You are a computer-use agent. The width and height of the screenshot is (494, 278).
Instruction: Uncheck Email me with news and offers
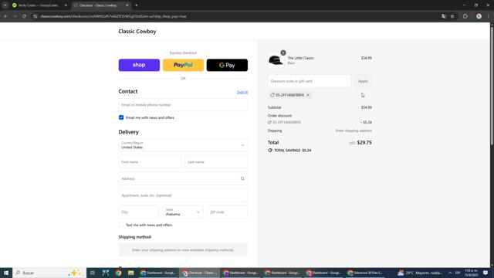(x=121, y=117)
